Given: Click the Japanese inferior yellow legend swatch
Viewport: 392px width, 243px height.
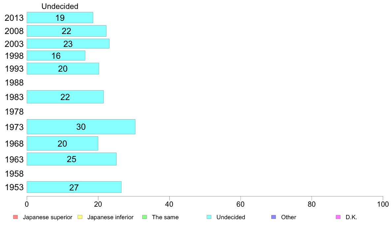Looking at the screenshot, I should 80,217.
